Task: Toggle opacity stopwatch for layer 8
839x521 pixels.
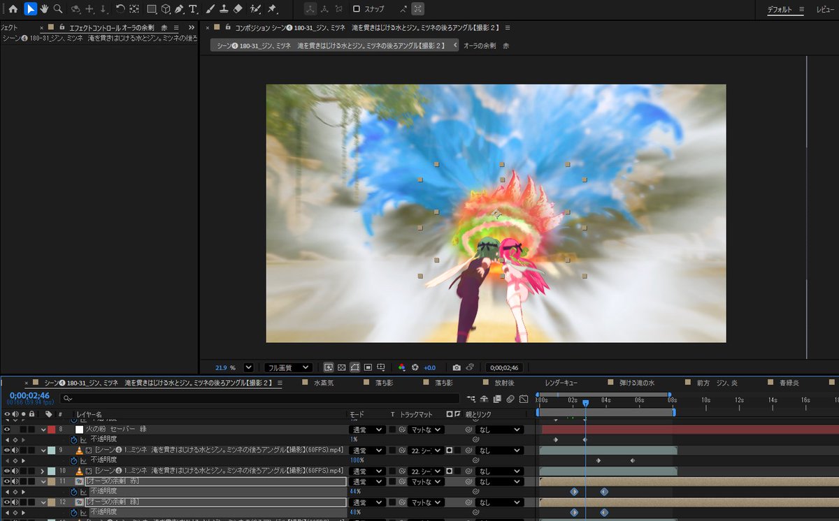Action: (73, 440)
